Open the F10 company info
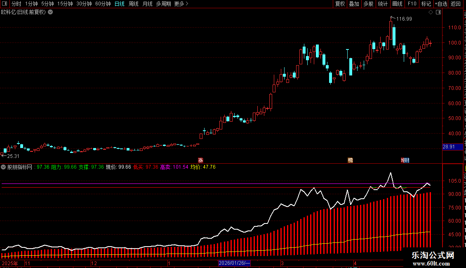This screenshot has width=466, height=268. [412, 4]
